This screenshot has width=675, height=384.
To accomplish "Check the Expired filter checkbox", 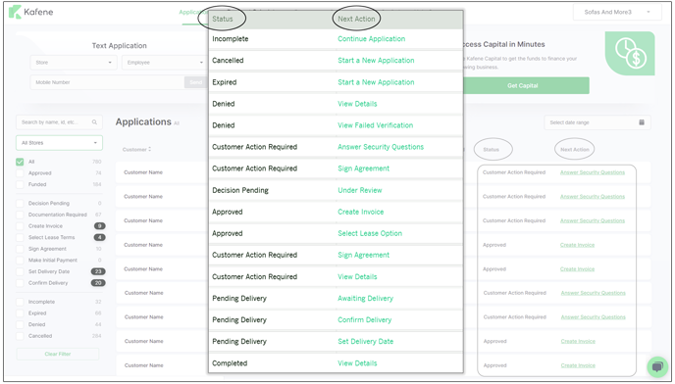I will (x=20, y=313).
